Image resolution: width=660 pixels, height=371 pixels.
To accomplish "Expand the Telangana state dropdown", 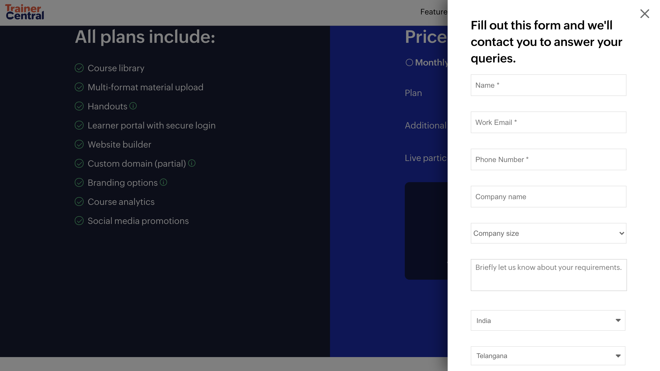I will pyautogui.click(x=548, y=356).
